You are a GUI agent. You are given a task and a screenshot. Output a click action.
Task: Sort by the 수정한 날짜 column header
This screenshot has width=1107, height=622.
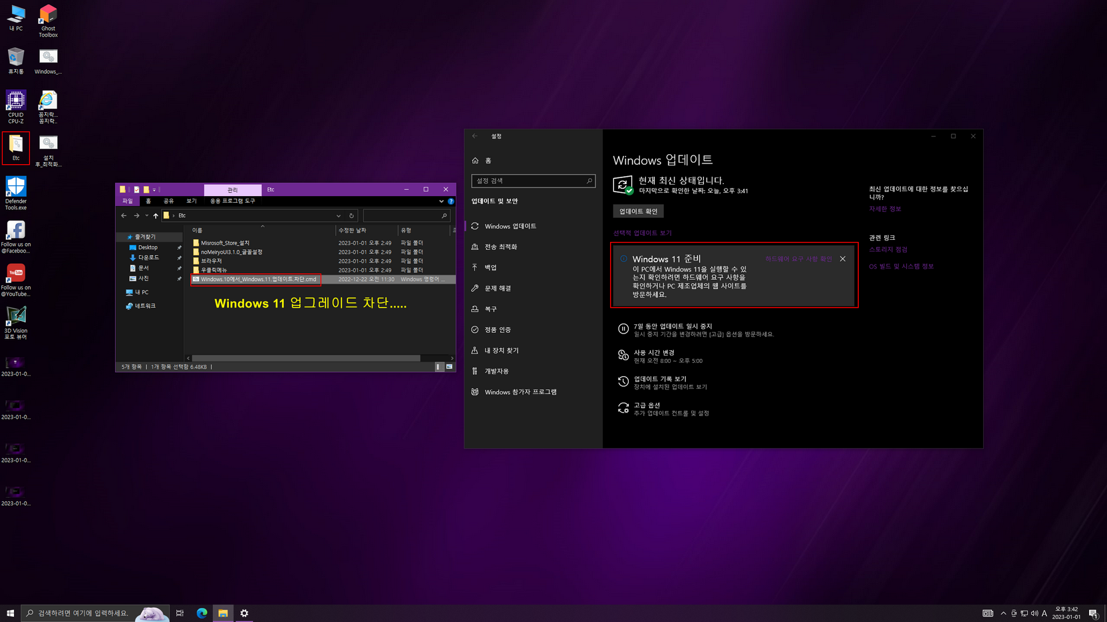(366, 231)
